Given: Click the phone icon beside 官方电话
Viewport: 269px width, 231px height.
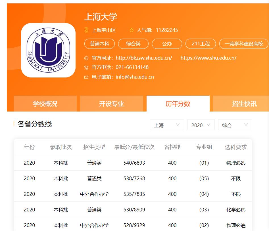Looking at the screenshot, I should (86, 67).
